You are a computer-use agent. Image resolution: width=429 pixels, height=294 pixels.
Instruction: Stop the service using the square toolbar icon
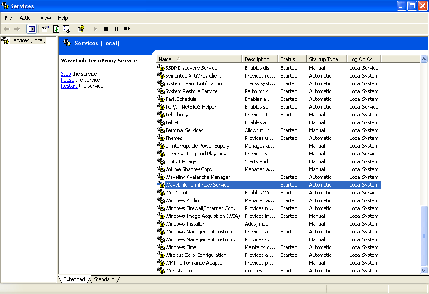click(105, 28)
